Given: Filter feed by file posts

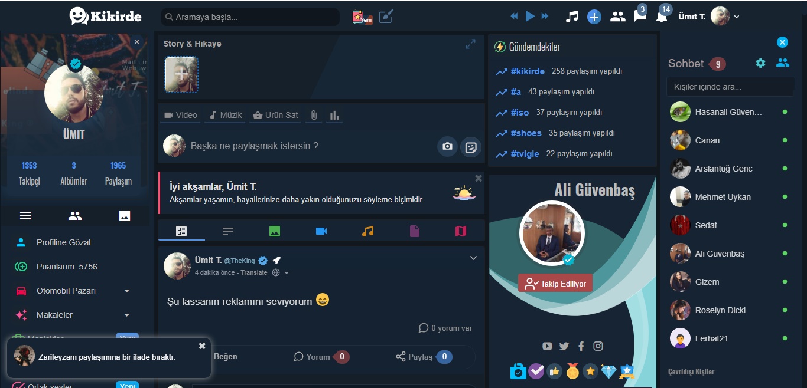Looking at the screenshot, I should (x=415, y=231).
